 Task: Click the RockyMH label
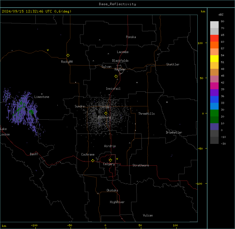click(x=67, y=62)
